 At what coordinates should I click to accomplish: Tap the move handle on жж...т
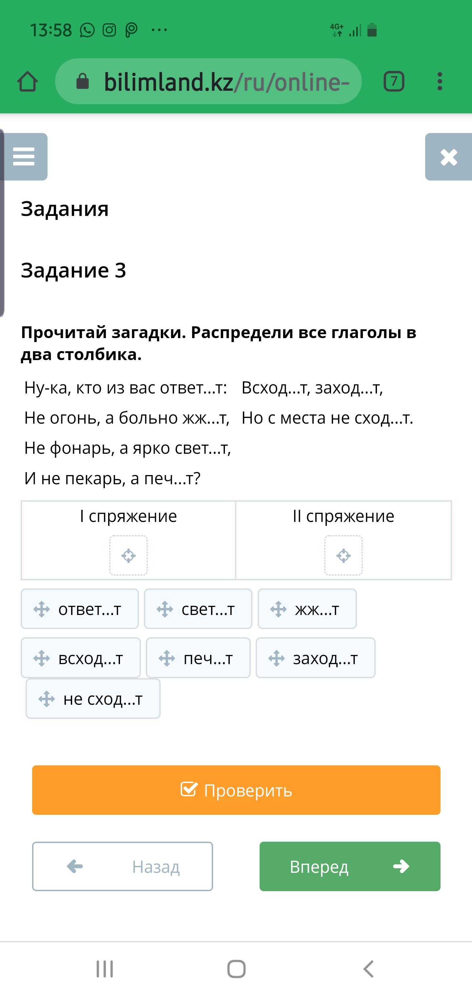(x=278, y=609)
